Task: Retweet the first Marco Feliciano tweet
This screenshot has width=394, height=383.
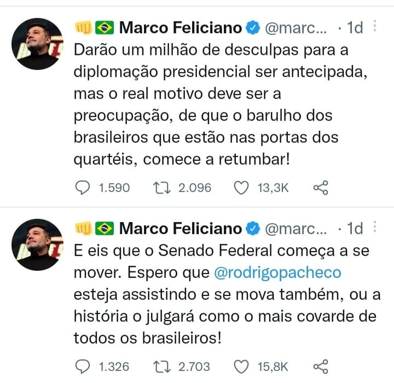Action: (x=162, y=188)
